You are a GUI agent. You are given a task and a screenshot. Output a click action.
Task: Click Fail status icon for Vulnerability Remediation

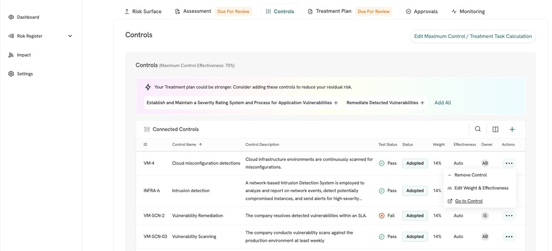pyautogui.click(x=381, y=215)
